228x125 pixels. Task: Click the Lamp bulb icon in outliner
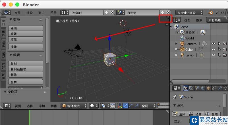[x=182, y=55]
